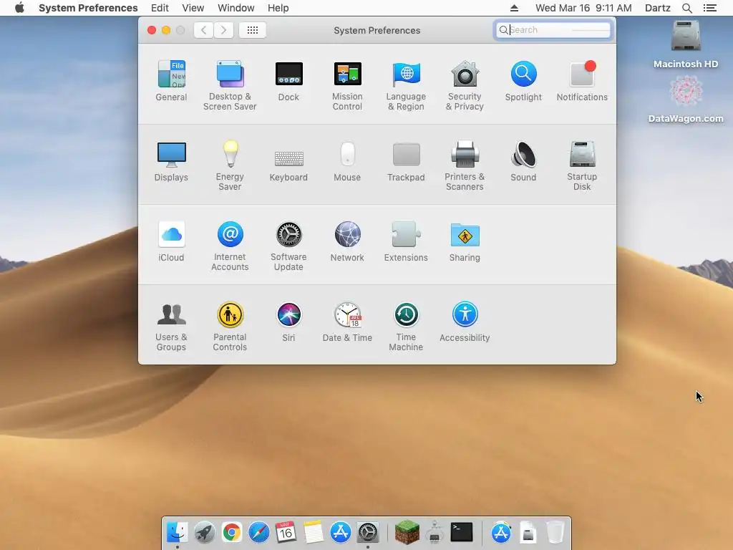Click the back navigation arrow button

(204, 30)
